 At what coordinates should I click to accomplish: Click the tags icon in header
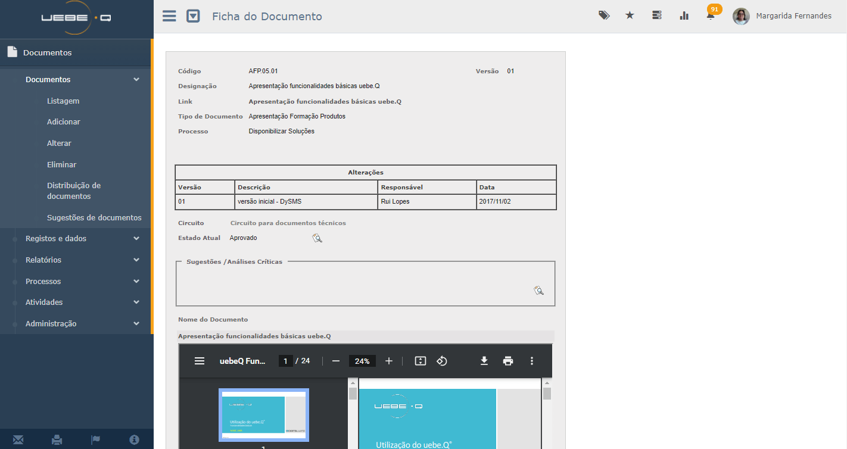(604, 15)
